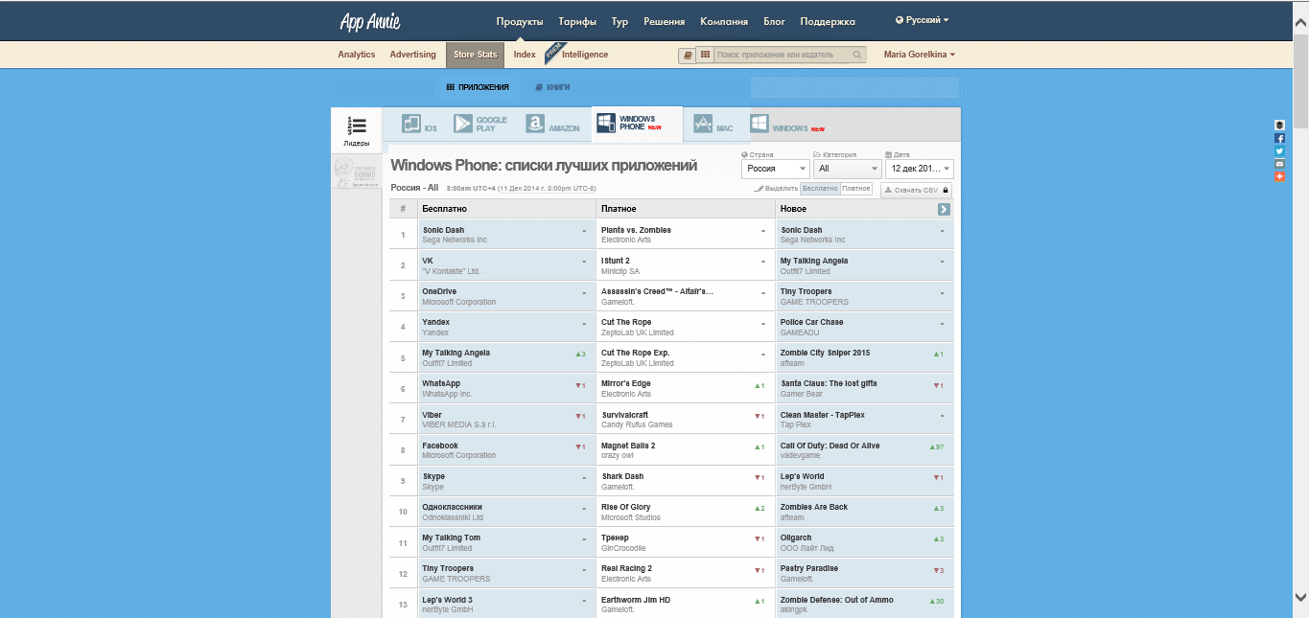Switch to the Advertising tab
This screenshot has height=618, width=1309.
click(412, 55)
